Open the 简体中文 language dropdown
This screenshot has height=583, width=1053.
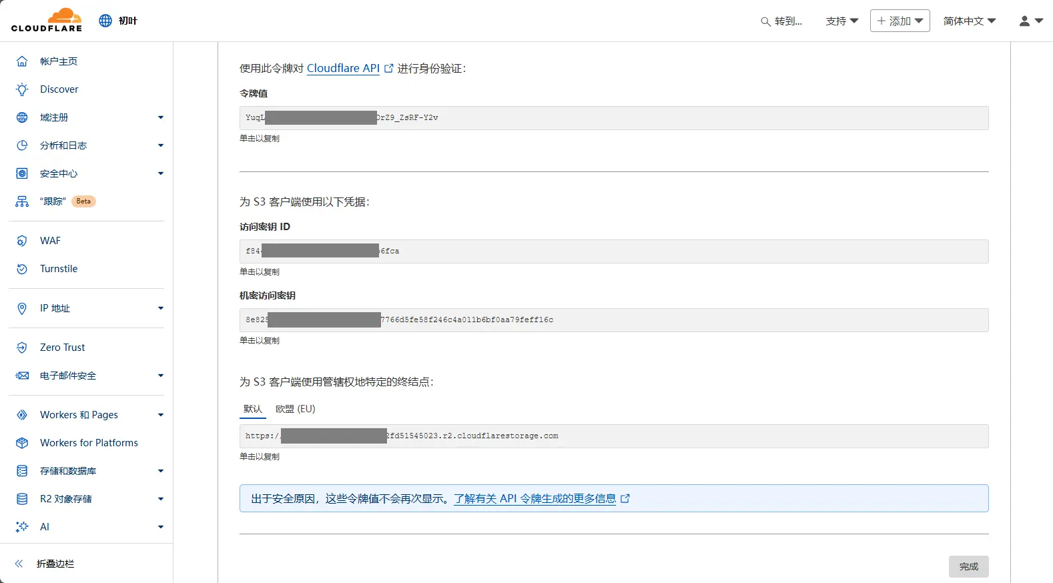pyautogui.click(x=969, y=21)
